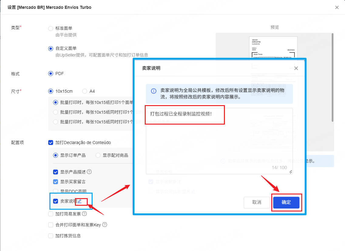Enable 加打拣货信息 checkbox
Image resolution: width=345 pixels, height=251 pixels.
click(x=51, y=236)
